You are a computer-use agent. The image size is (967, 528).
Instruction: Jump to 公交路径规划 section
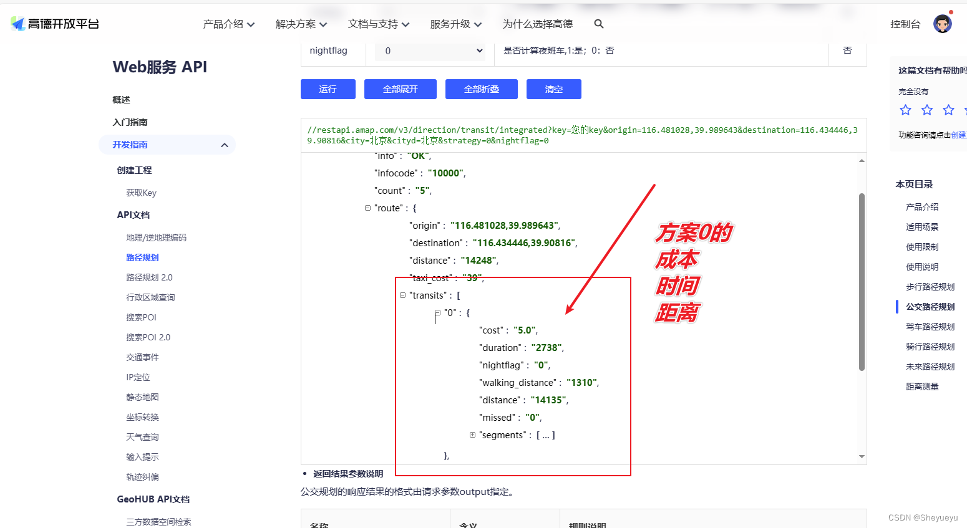[930, 307]
